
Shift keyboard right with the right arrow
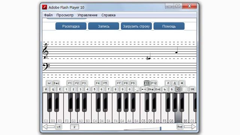tap(190, 127)
